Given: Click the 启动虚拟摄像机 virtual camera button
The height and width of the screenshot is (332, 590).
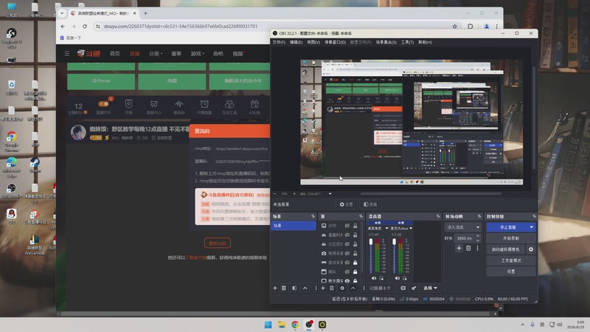Looking at the screenshot, I should pyautogui.click(x=506, y=249).
